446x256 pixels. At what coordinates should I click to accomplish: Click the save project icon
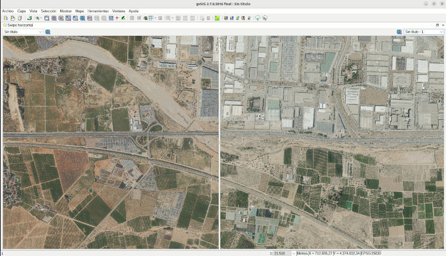[x=20, y=18]
